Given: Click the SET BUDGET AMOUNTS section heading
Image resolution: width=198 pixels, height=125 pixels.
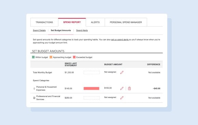Looking at the screenshot, I should tap(48, 51).
